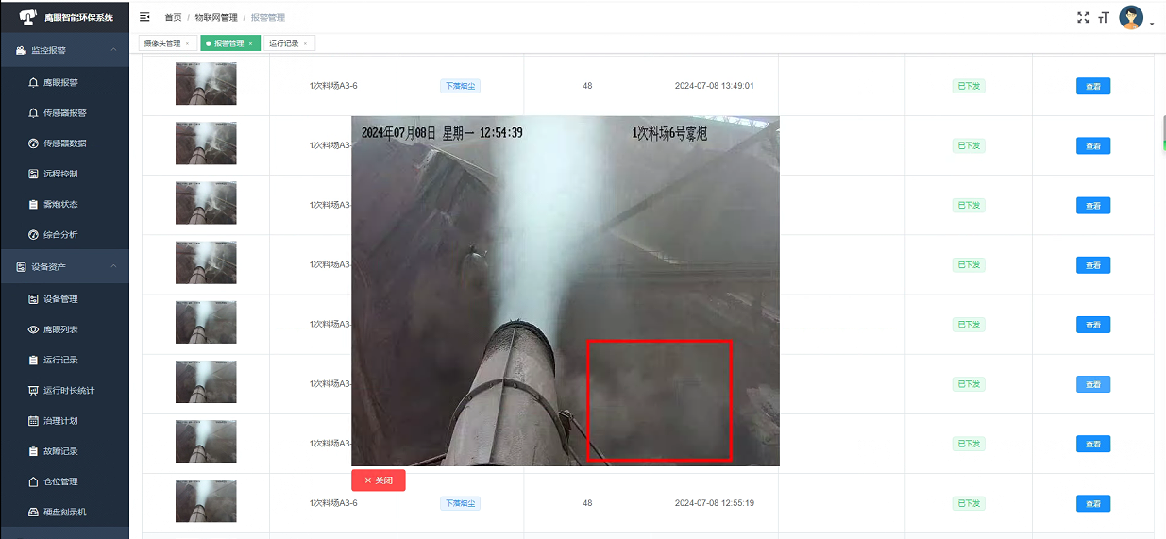This screenshot has width=1166, height=539.
Task: Click the thumbnail in the 12:55:19 row
Action: 206,501
